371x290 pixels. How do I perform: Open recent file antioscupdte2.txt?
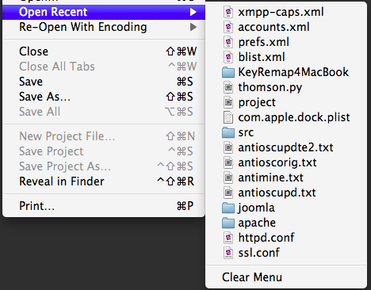tap(286, 147)
